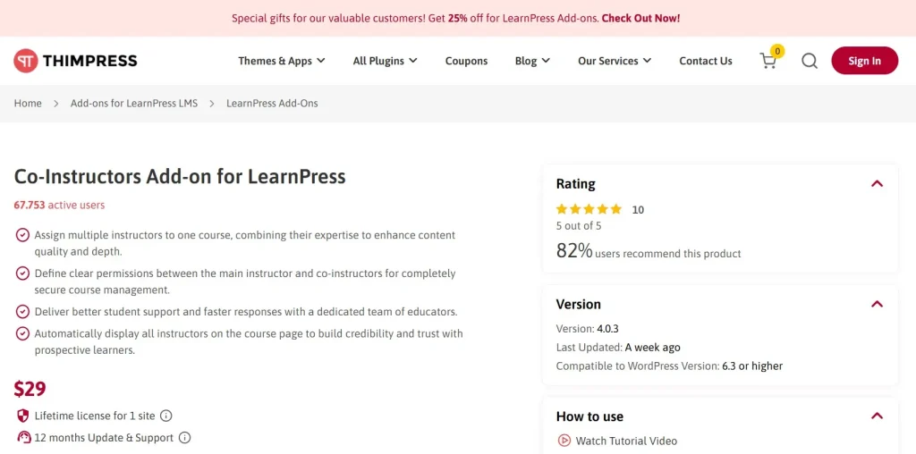This screenshot has width=916, height=454.
Task: Click the ThimPress logo
Action: click(x=75, y=61)
